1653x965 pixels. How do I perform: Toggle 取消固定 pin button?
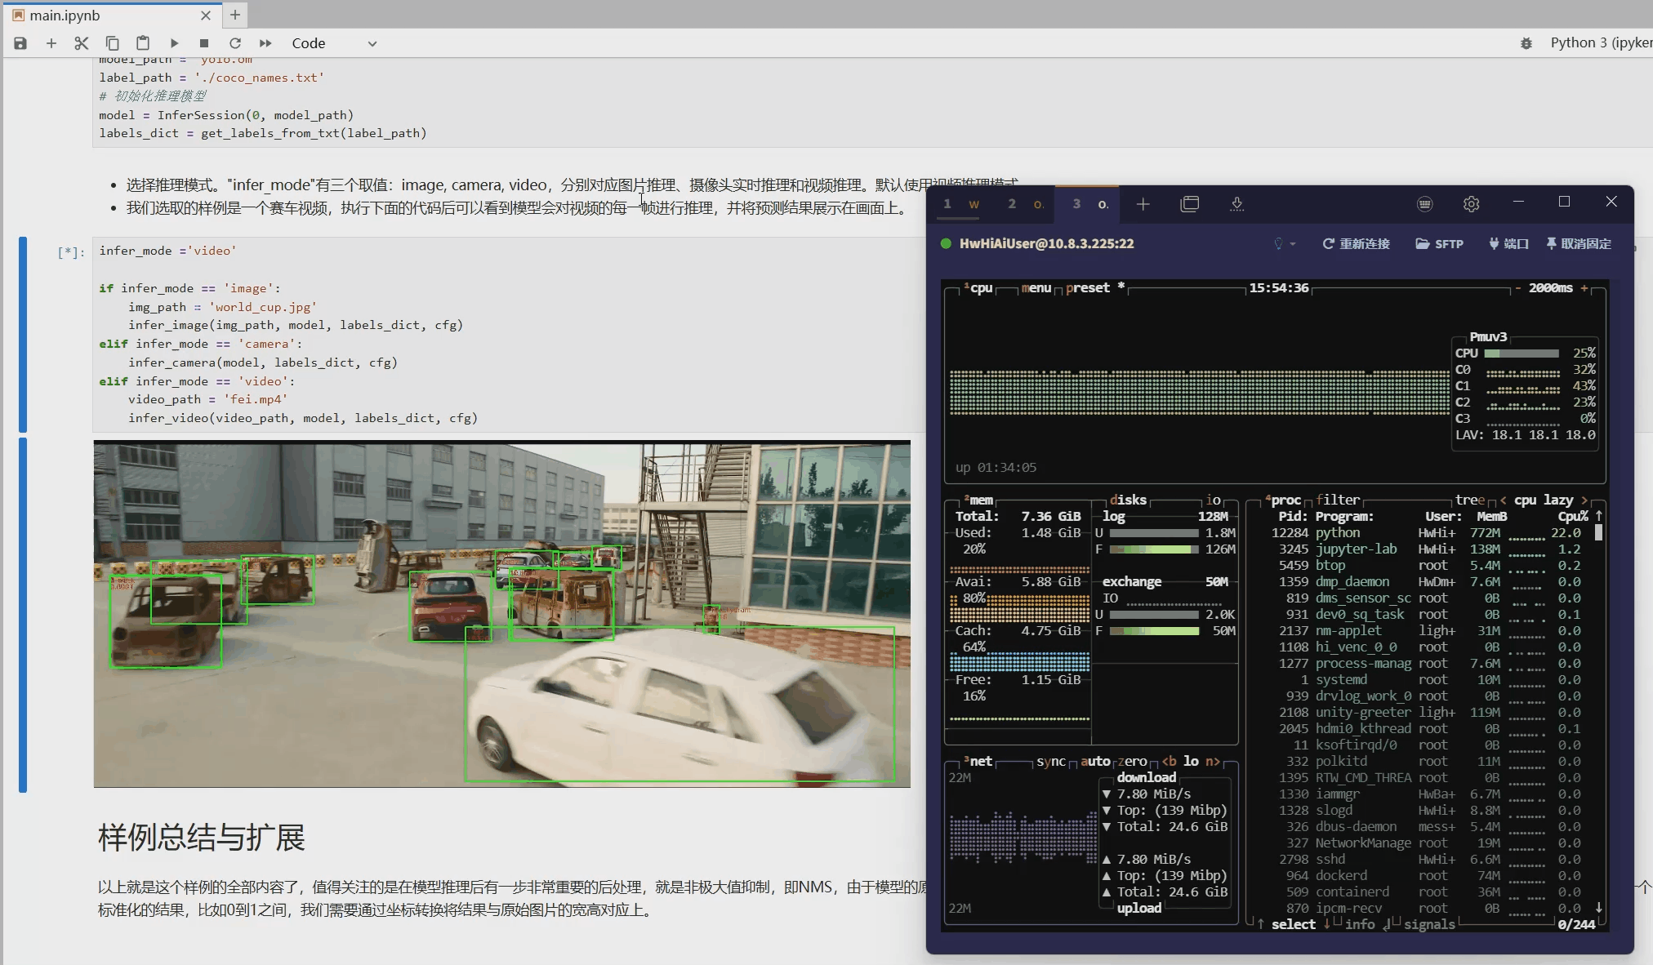point(1578,243)
